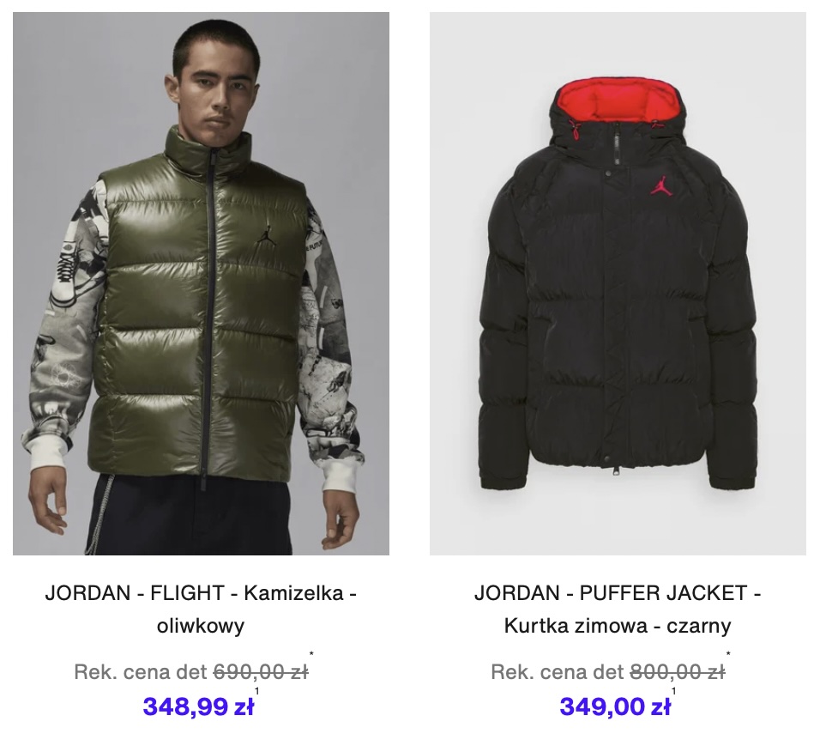Select the 349,00 zł sale price

(615, 707)
